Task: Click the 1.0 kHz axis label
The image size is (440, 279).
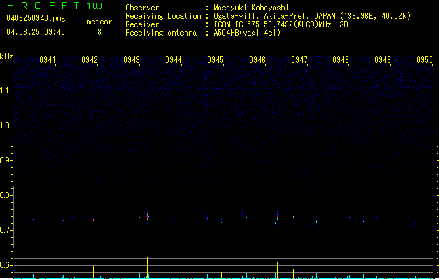Action: click(6, 126)
